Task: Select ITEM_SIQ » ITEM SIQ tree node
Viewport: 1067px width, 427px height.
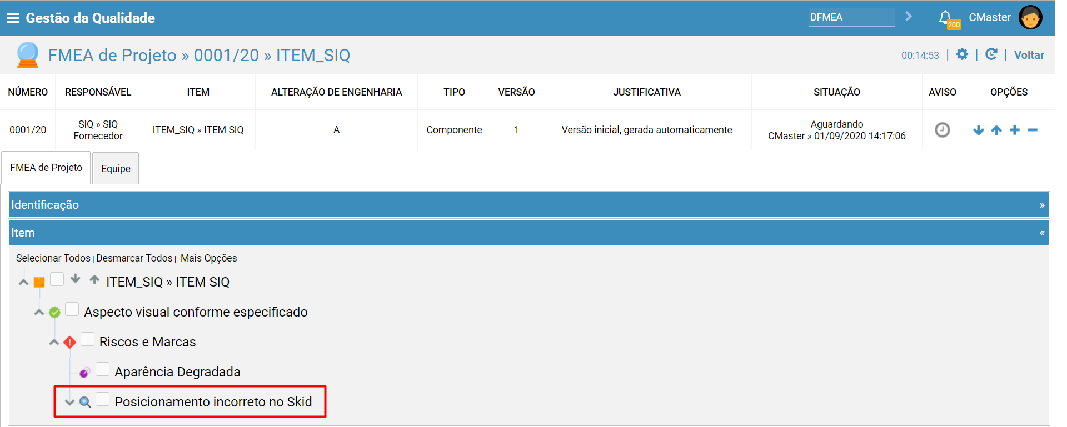Action: click(x=168, y=282)
